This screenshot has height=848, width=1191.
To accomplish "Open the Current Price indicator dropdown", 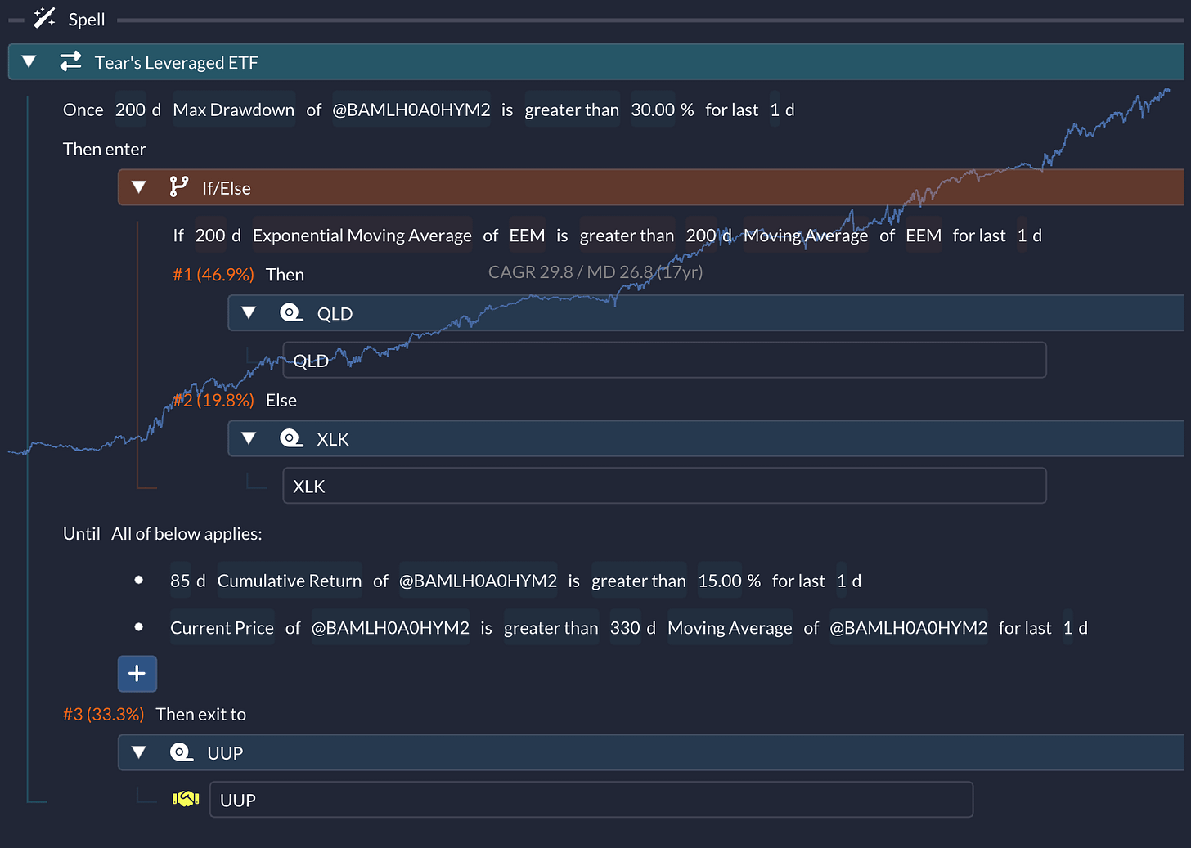I will (222, 628).
